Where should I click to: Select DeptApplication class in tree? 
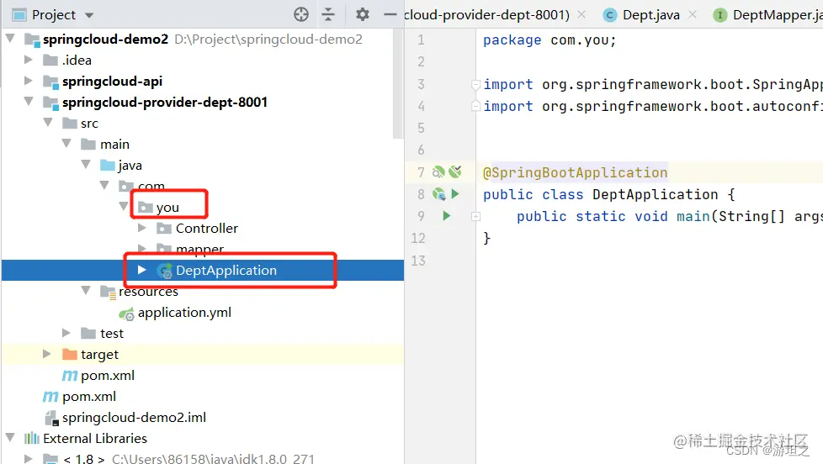coord(226,270)
